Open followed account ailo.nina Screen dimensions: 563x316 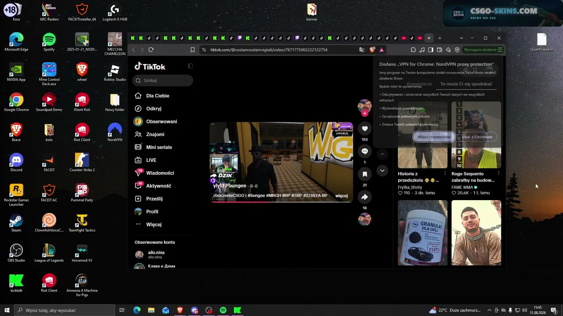(150, 255)
